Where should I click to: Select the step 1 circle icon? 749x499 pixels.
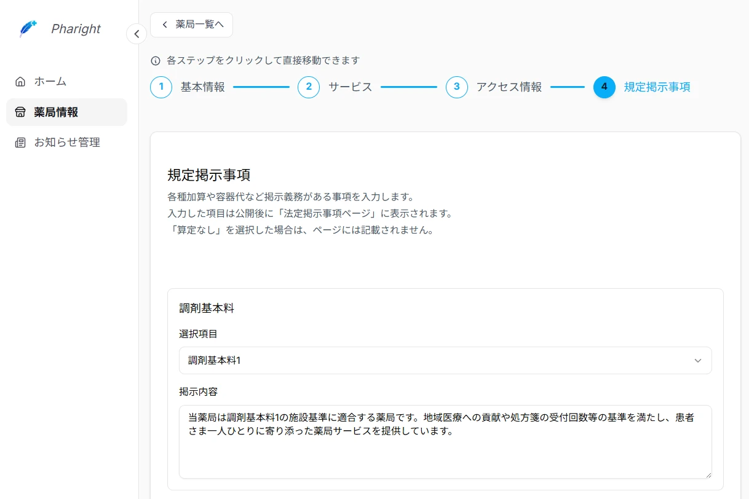point(161,87)
